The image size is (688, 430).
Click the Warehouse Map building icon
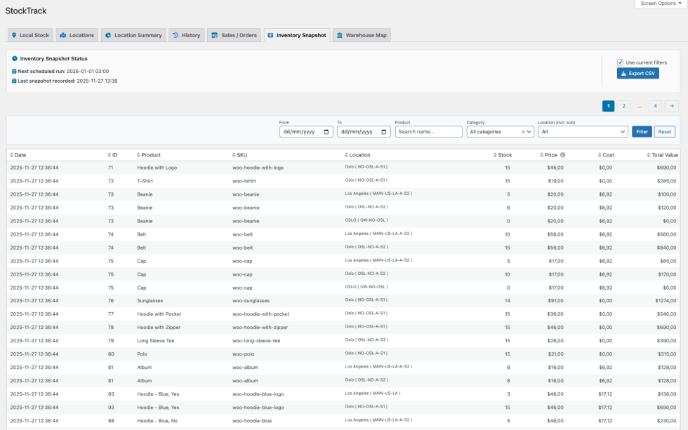(340, 35)
